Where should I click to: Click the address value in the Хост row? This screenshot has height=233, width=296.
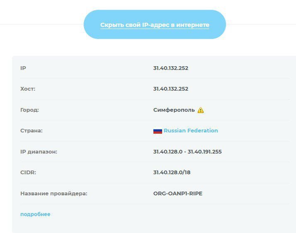tap(171, 89)
